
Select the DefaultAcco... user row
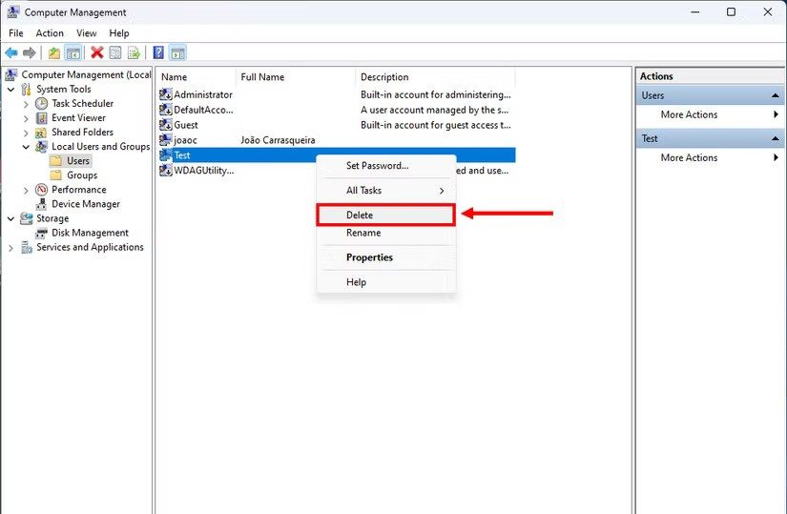[337, 110]
